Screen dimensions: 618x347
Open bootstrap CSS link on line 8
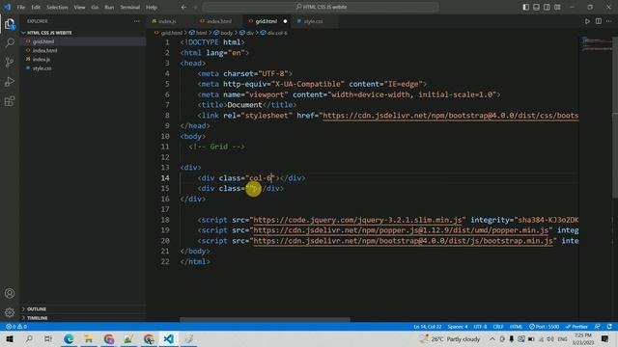tap(451, 116)
